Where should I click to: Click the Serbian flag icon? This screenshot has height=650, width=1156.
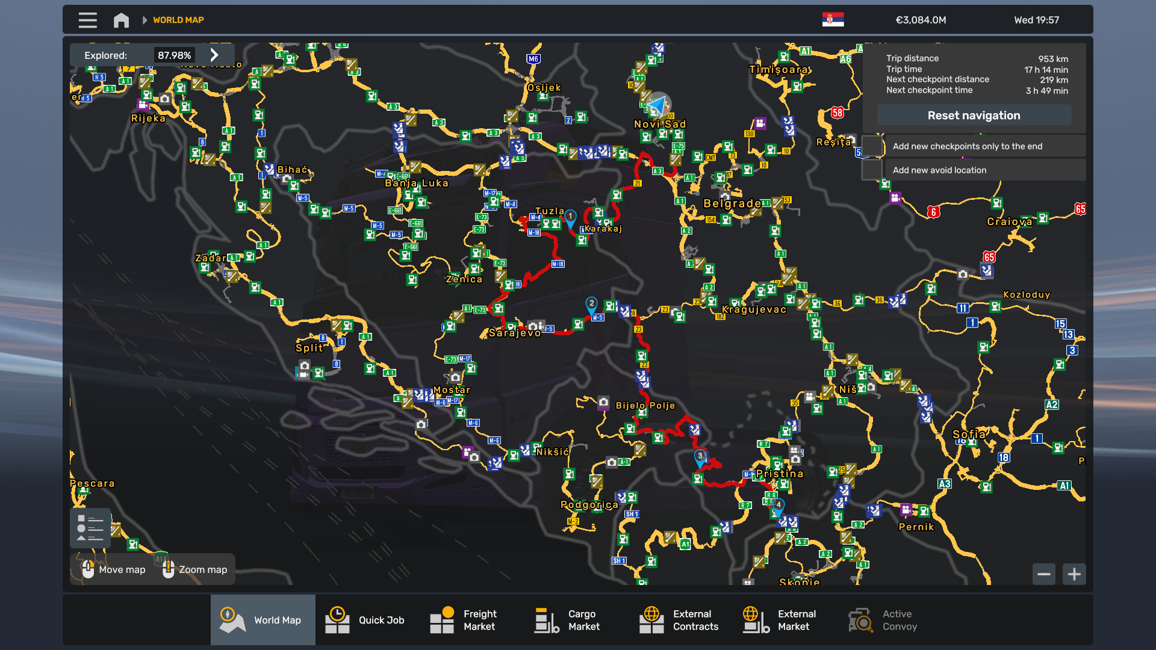[x=833, y=20]
